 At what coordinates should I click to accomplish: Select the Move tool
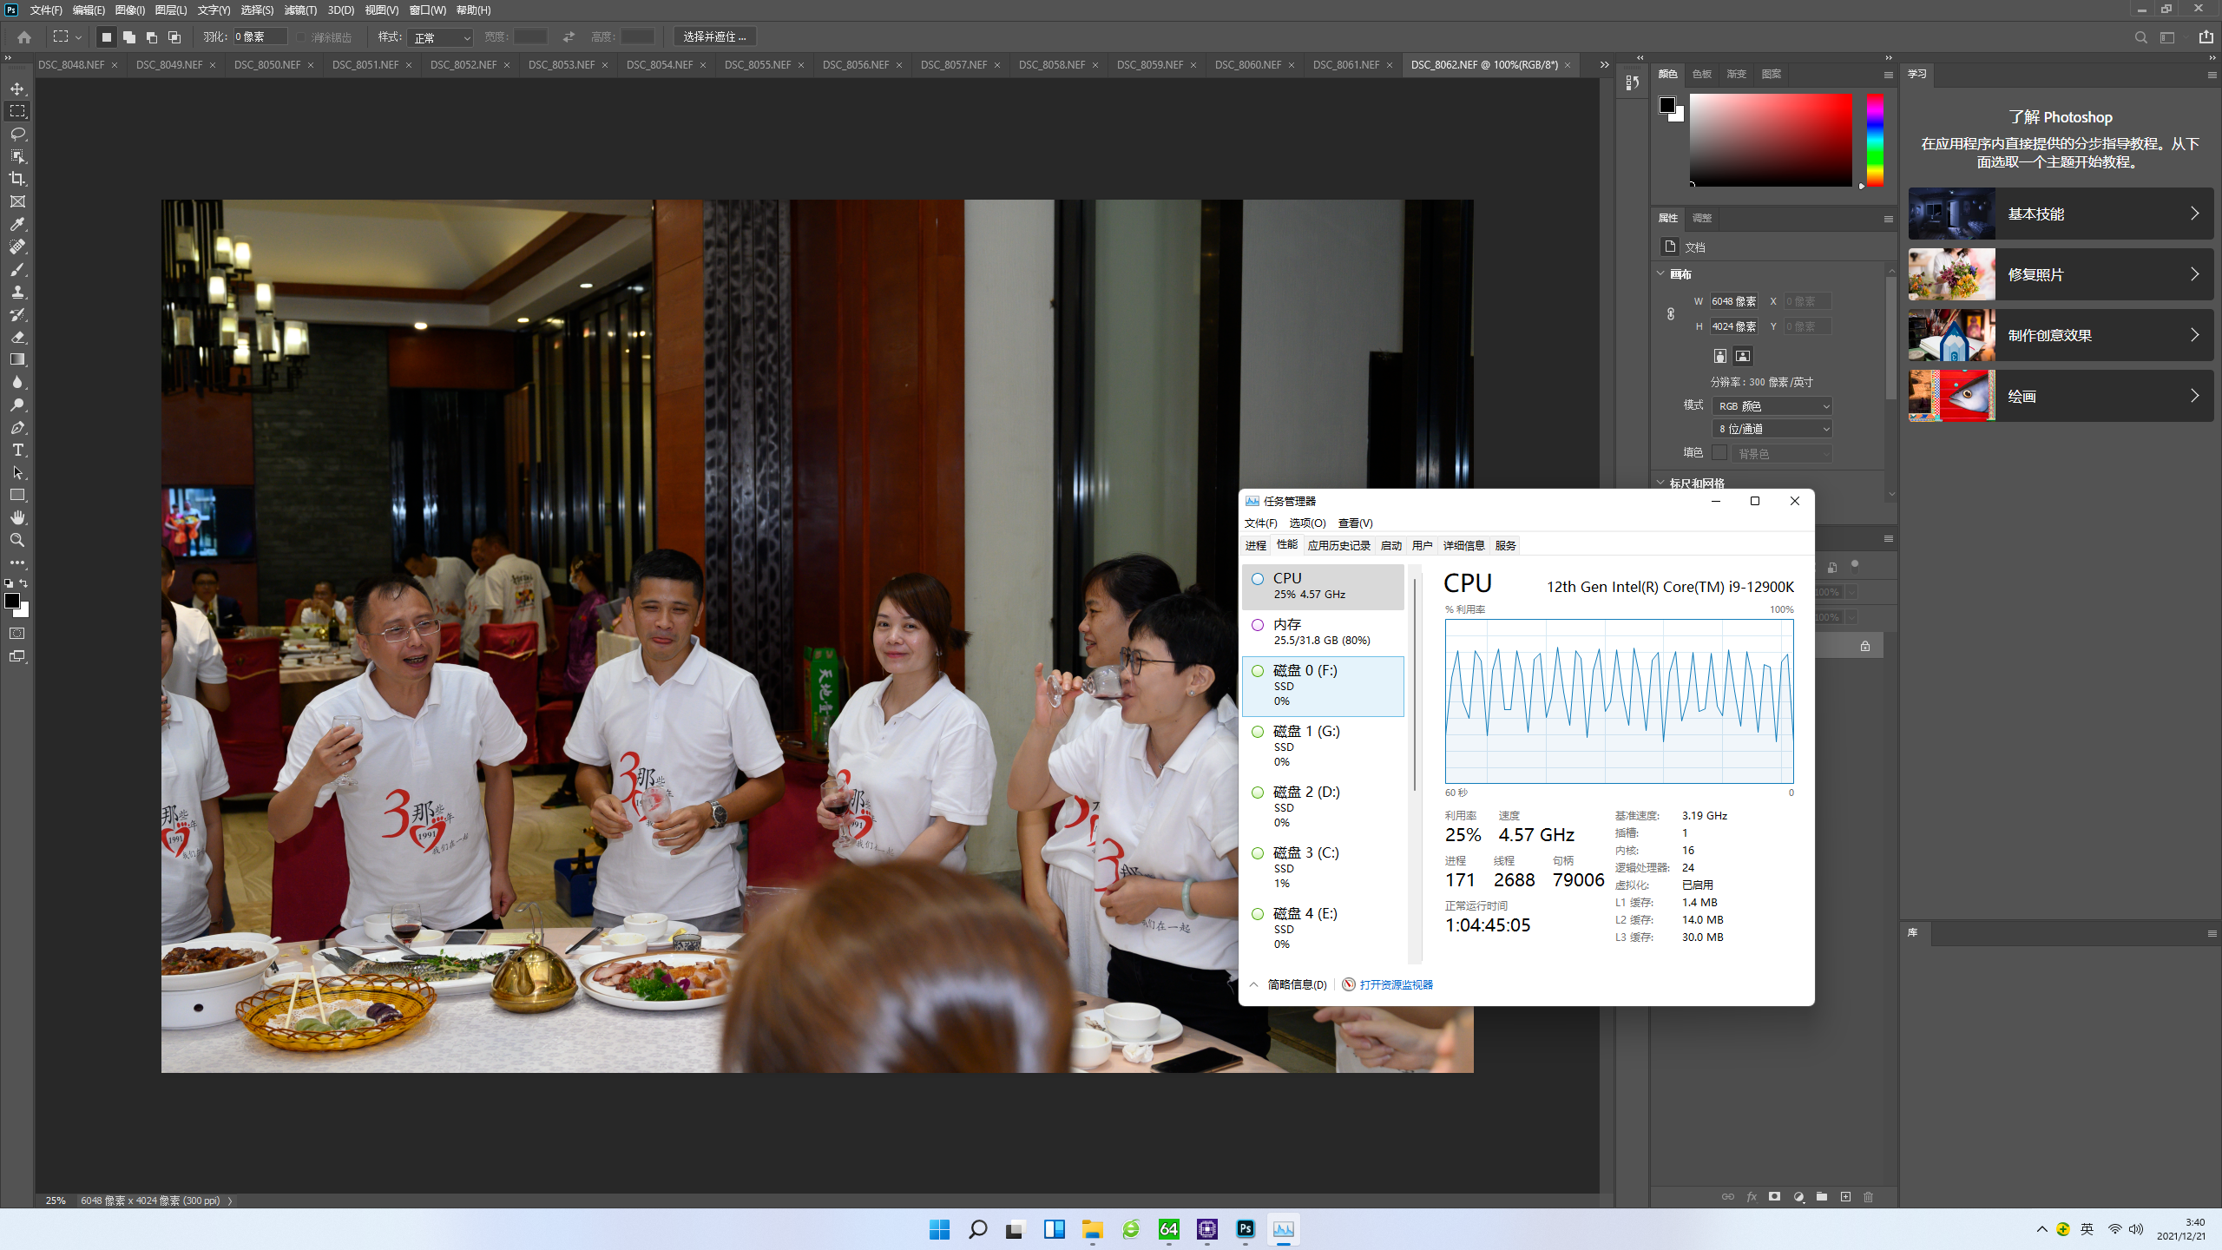[17, 89]
